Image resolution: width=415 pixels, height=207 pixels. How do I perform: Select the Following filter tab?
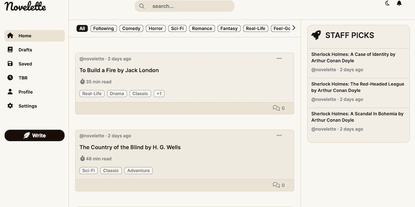pyautogui.click(x=103, y=28)
